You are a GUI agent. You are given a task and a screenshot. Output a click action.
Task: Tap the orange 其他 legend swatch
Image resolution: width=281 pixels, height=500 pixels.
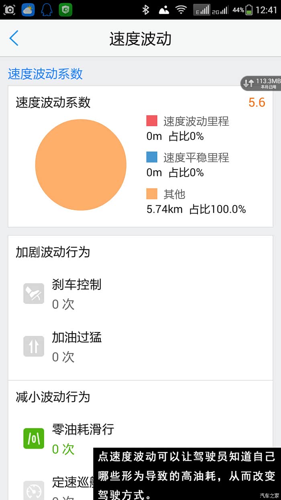point(152,194)
